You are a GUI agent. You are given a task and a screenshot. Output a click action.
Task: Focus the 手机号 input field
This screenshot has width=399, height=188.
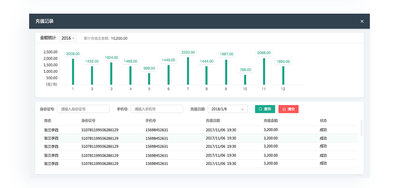pos(157,109)
